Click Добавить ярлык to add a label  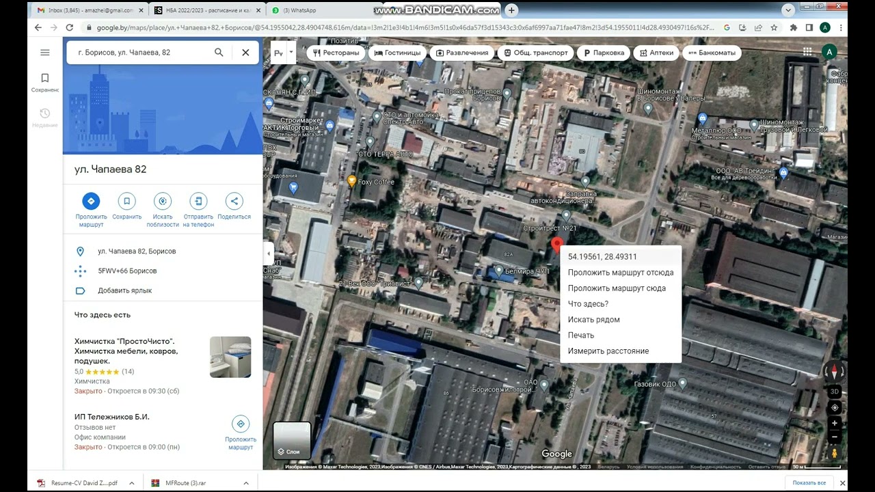pos(163,290)
